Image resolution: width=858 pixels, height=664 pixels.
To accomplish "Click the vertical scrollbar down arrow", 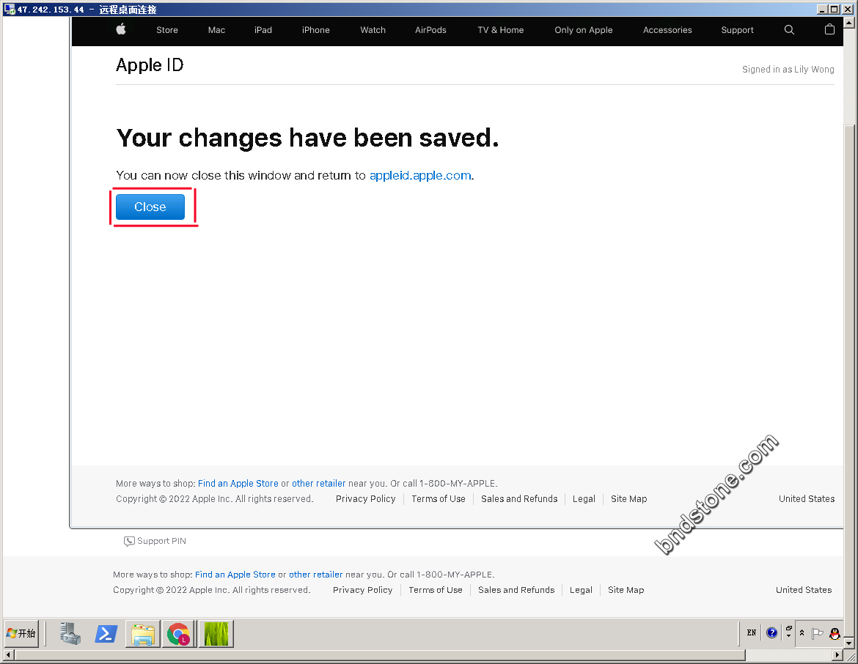I will (x=849, y=643).
